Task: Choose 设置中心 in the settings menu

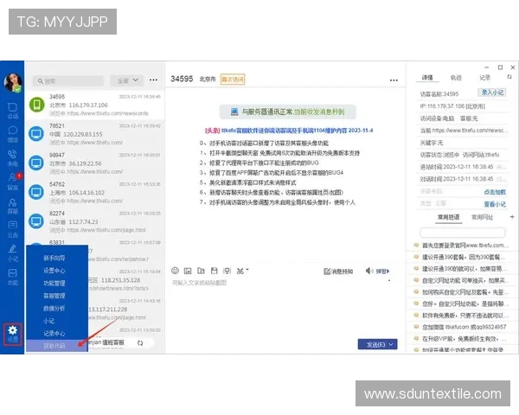Action: [x=54, y=271]
